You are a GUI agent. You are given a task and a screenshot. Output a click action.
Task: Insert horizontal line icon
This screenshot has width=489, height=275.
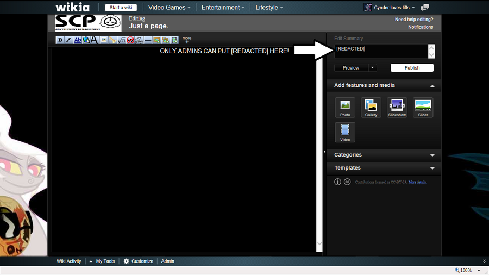[x=148, y=40]
